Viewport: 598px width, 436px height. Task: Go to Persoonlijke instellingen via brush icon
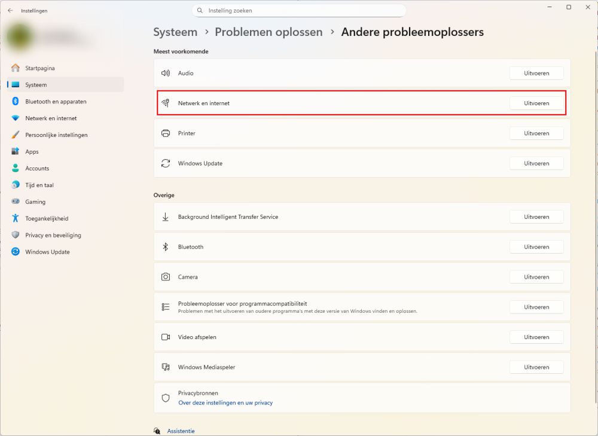click(16, 135)
